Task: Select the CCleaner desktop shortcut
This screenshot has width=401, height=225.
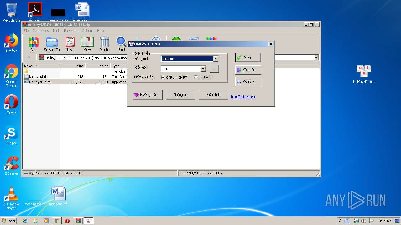Action: pos(11,166)
